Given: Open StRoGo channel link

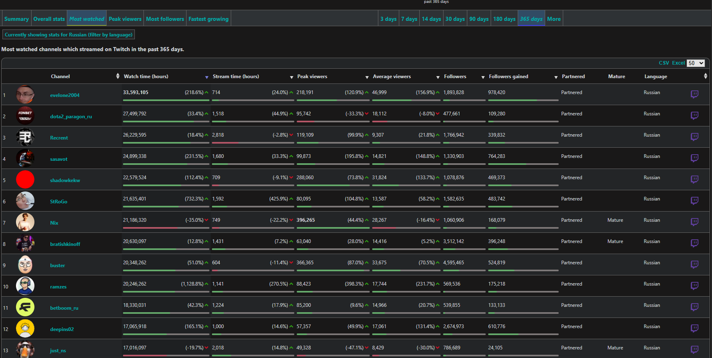Looking at the screenshot, I should pos(59,202).
